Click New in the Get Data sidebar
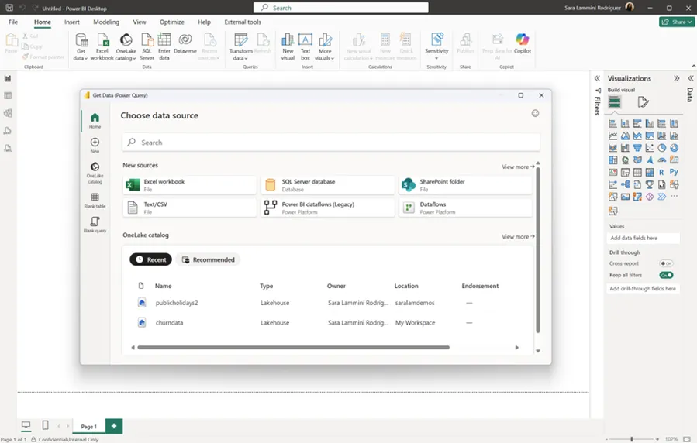The width and height of the screenshot is (697, 443). tap(95, 145)
